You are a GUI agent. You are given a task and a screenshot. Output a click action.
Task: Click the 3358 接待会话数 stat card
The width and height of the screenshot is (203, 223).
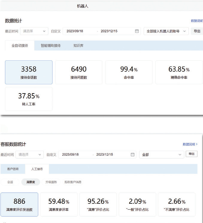click(x=29, y=72)
